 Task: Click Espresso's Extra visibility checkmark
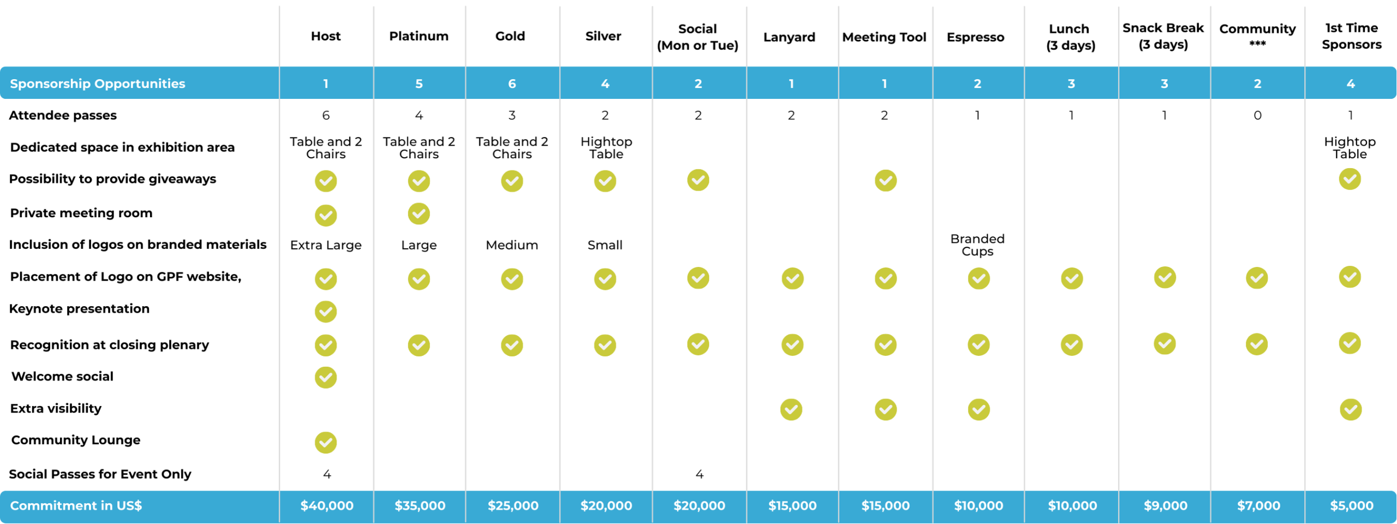click(978, 409)
